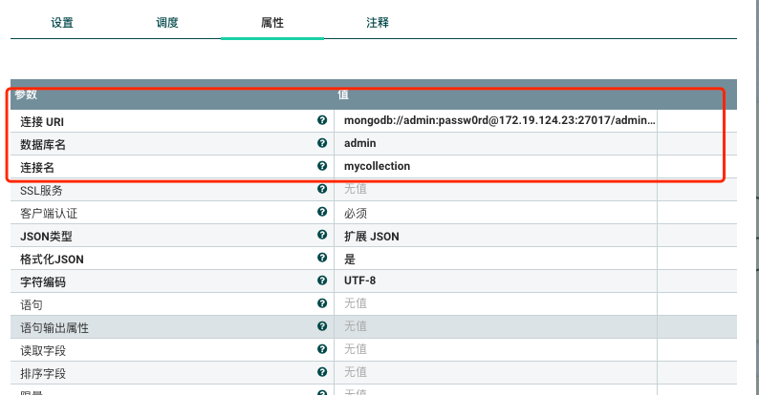Select the 语句 property name
This screenshot has width=759, height=395.
click(x=32, y=304)
